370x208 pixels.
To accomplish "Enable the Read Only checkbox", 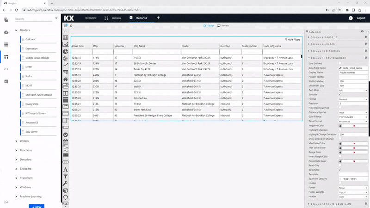I will (340, 165).
